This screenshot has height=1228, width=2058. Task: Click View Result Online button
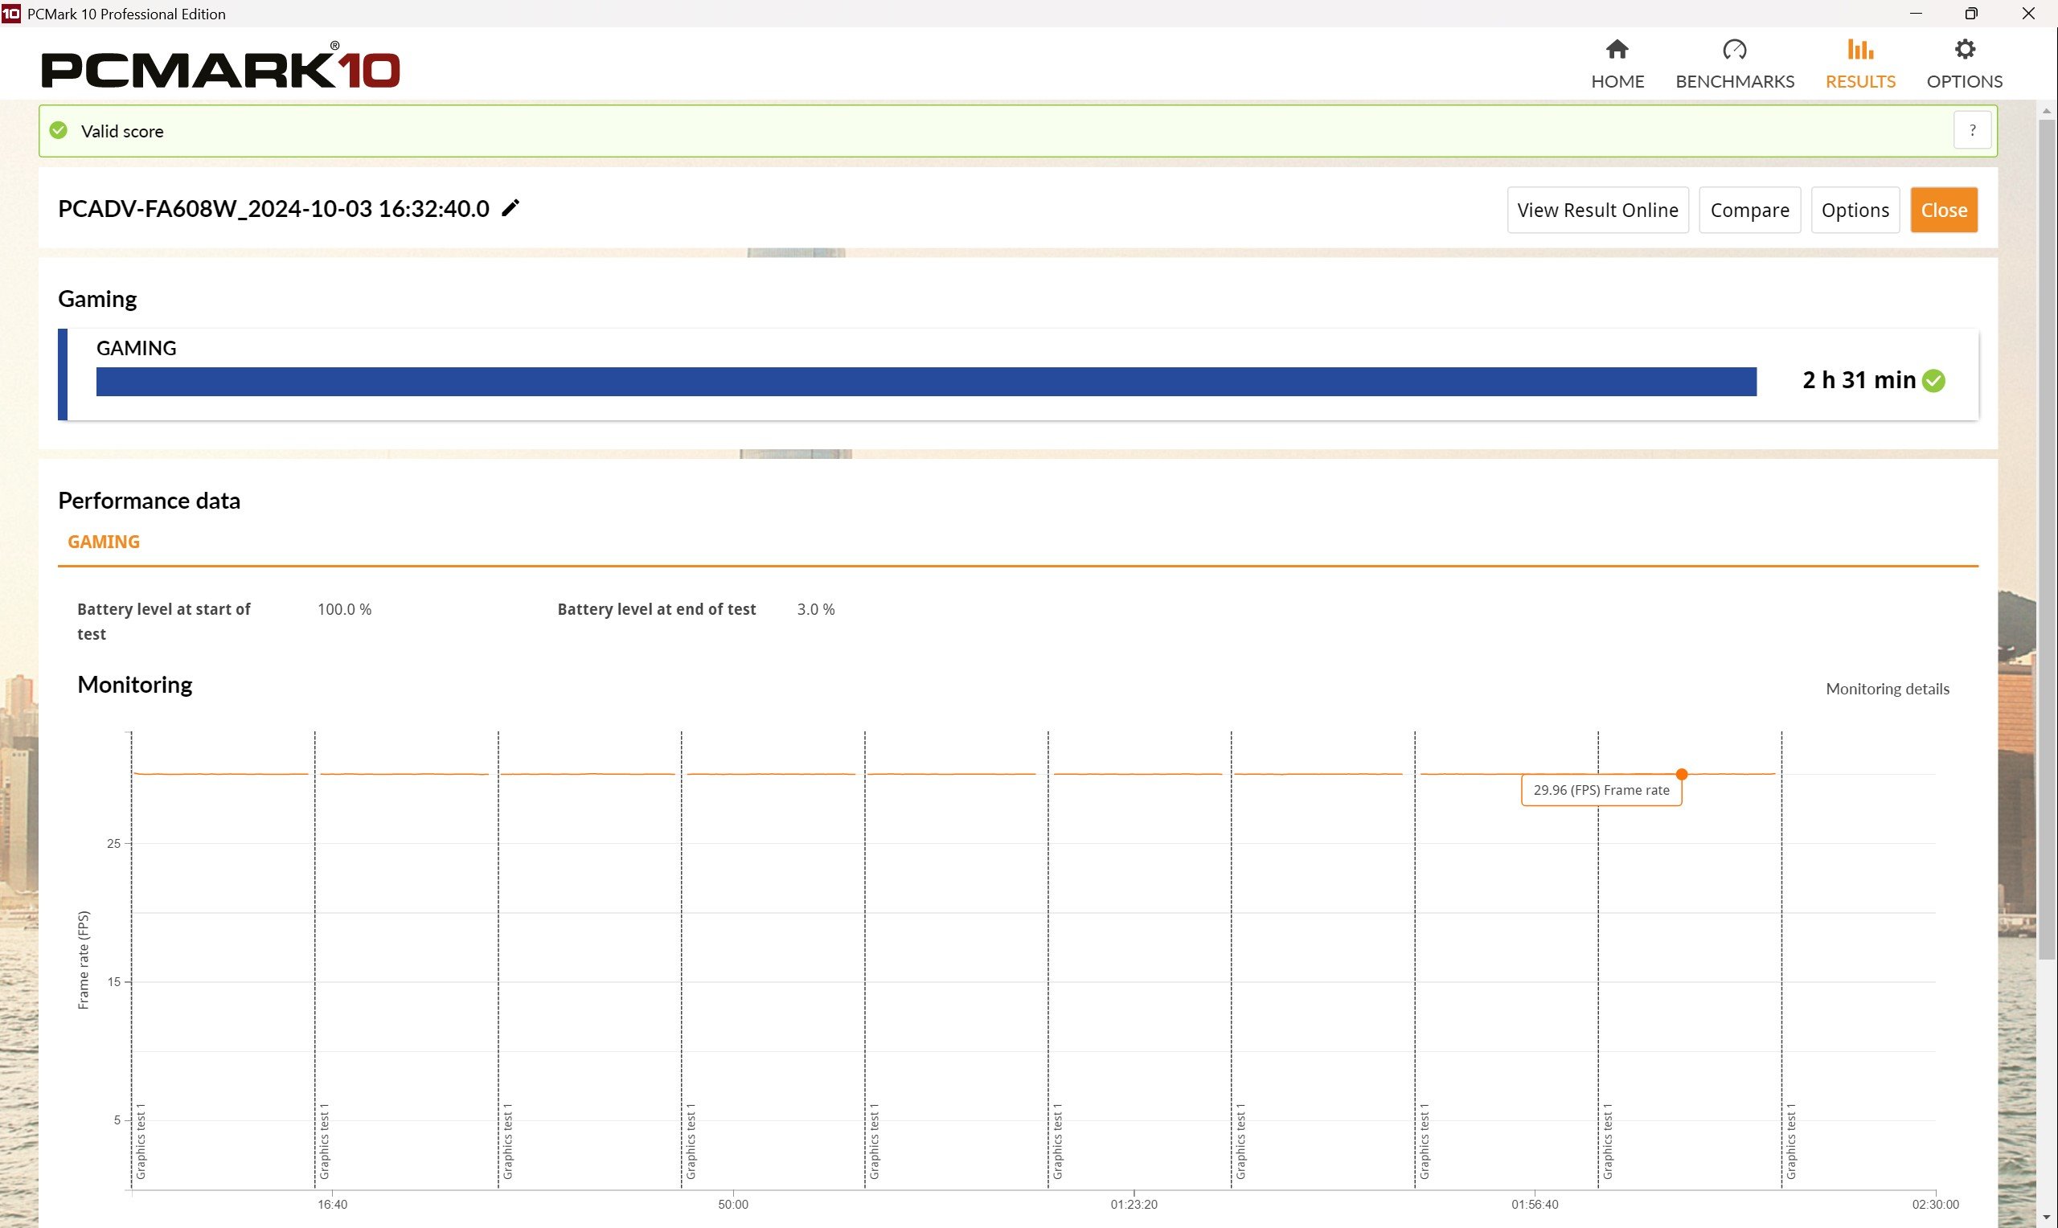pos(1597,211)
